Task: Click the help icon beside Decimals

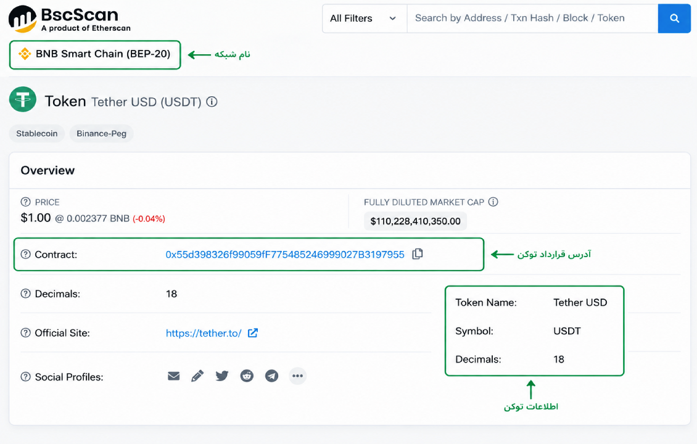Action: (x=26, y=294)
